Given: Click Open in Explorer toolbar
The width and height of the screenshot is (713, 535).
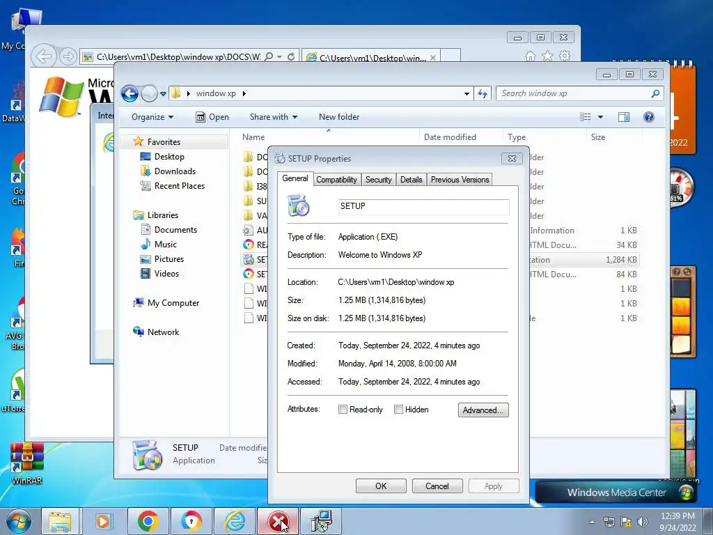Looking at the screenshot, I should (x=212, y=117).
